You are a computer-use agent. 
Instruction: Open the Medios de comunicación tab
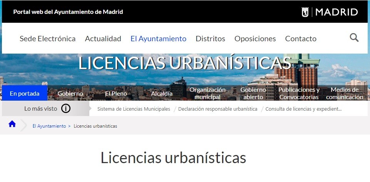coord(345,93)
